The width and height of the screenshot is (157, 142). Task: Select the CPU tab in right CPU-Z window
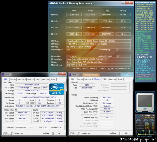pyautogui.click(x=73, y=79)
